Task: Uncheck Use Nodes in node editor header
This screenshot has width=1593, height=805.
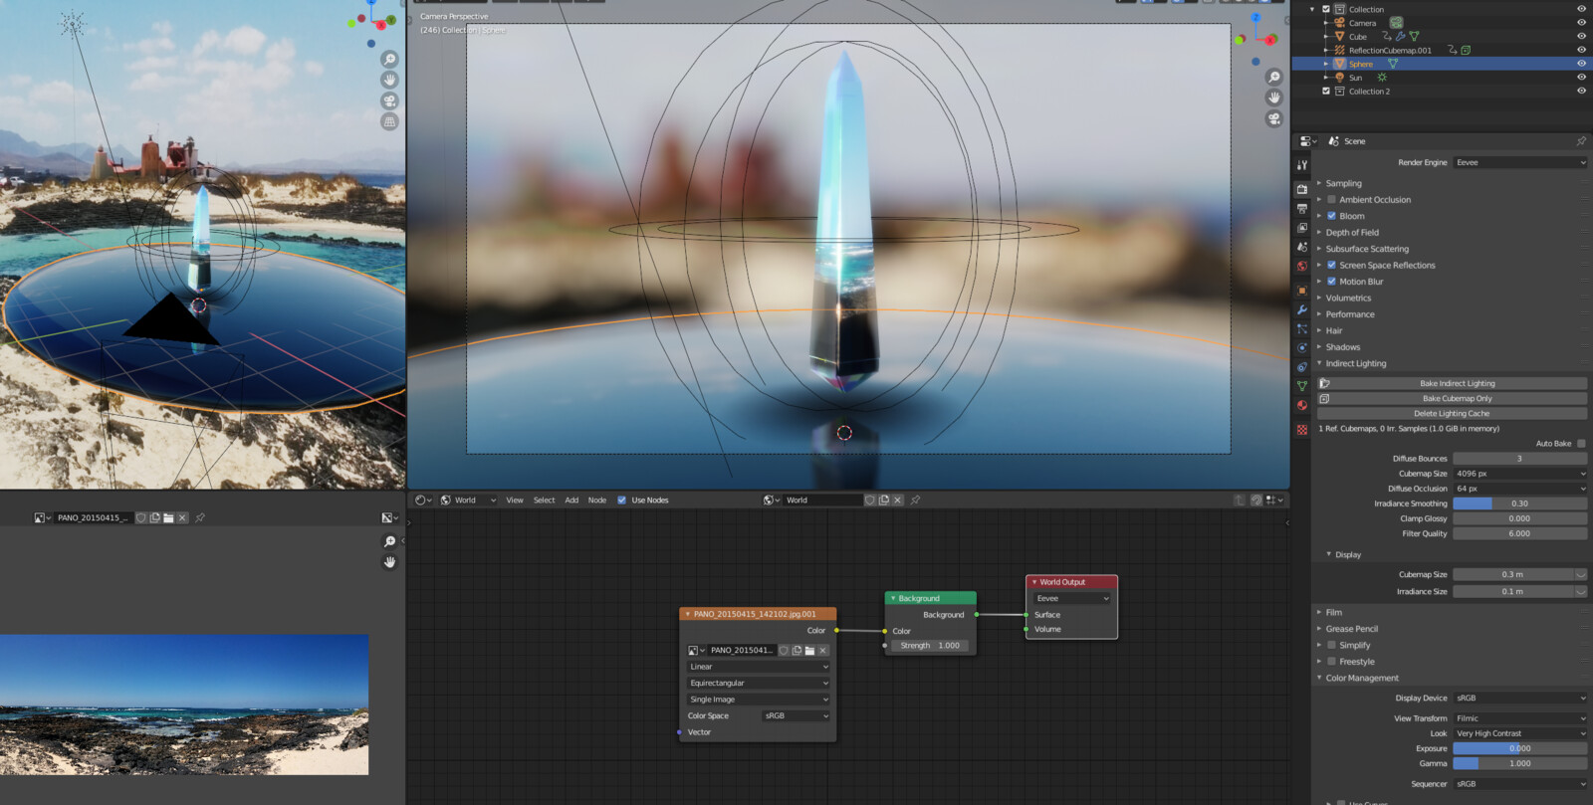Action: coord(622,501)
